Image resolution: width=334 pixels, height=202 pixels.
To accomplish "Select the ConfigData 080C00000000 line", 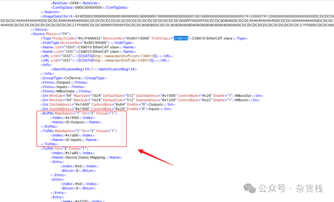I will click(89, 7).
